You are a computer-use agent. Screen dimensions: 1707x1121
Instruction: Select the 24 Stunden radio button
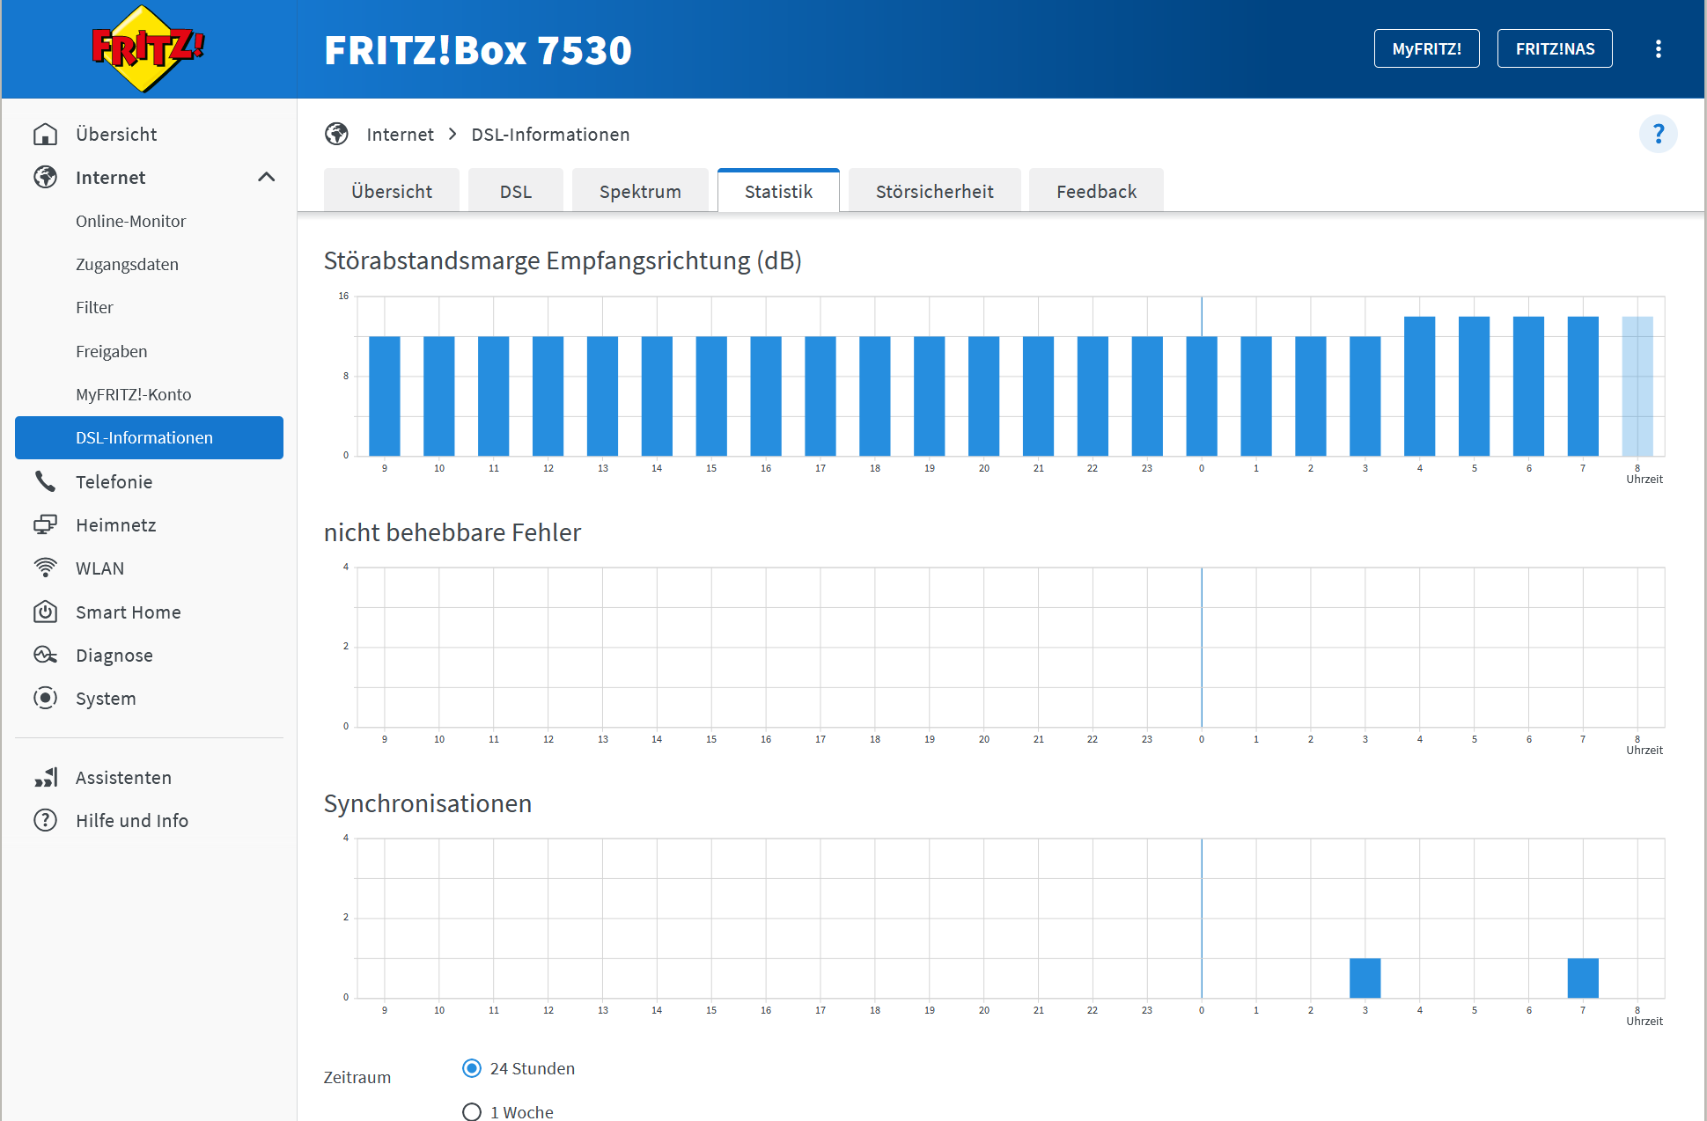point(472,1068)
